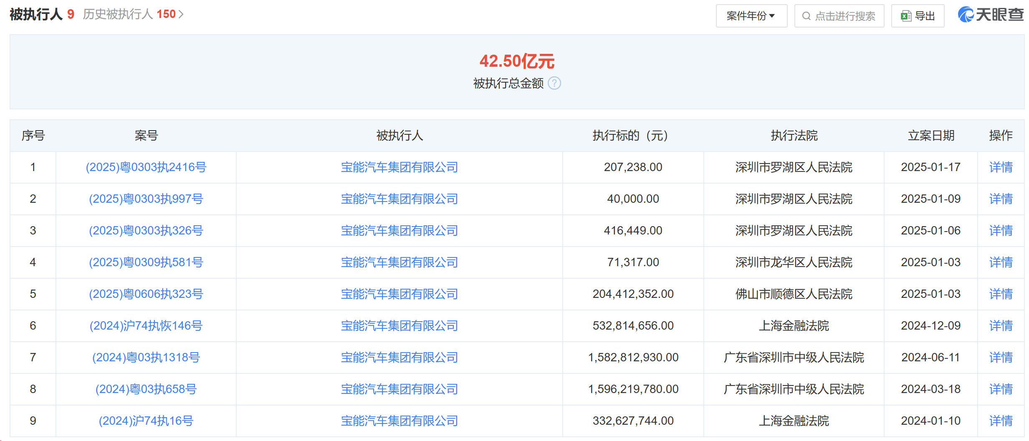This screenshot has height=441, width=1029.
Task: Open case (2025)粤0303执2416号
Action: pos(146,167)
